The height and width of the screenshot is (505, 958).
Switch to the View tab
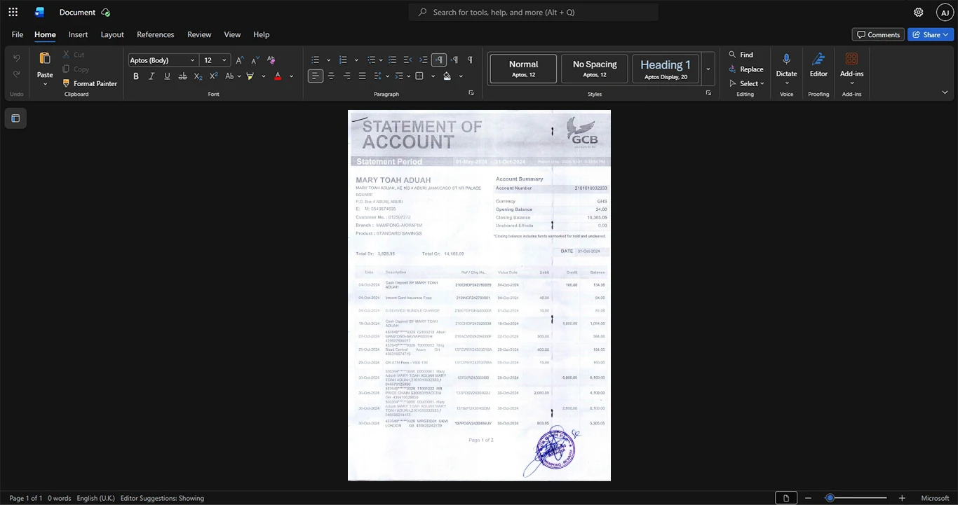pyautogui.click(x=232, y=34)
